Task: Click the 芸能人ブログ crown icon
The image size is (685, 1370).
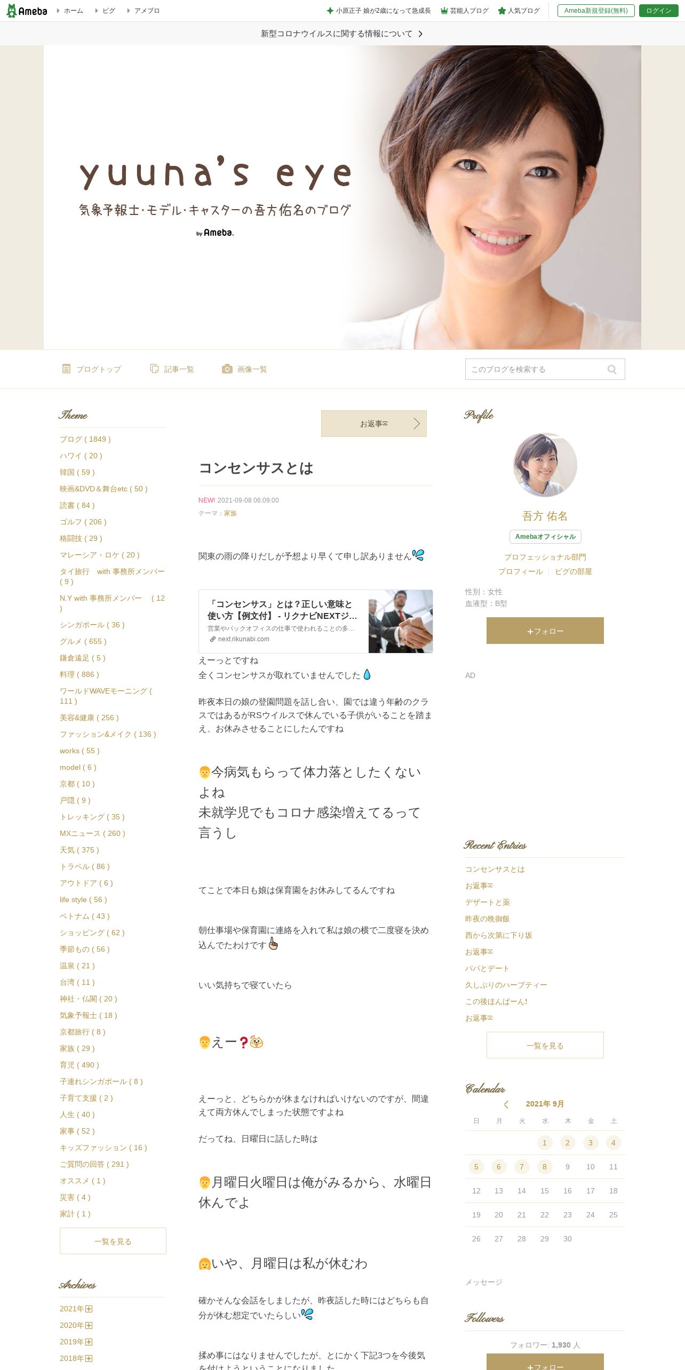Action: point(444,11)
